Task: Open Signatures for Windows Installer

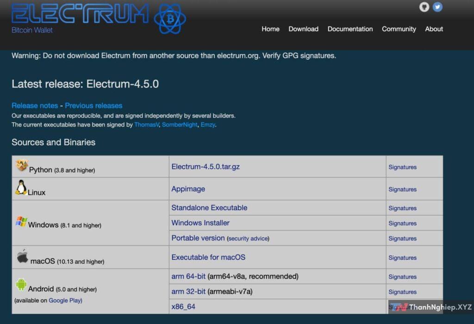Action: pyautogui.click(x=402, y=224)
